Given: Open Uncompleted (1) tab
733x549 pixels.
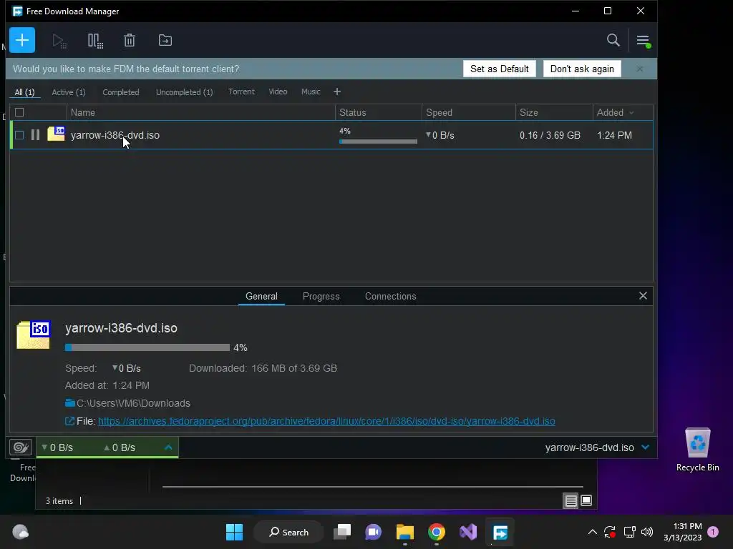Looking at the screenshot, I should [x=184, y=92].
